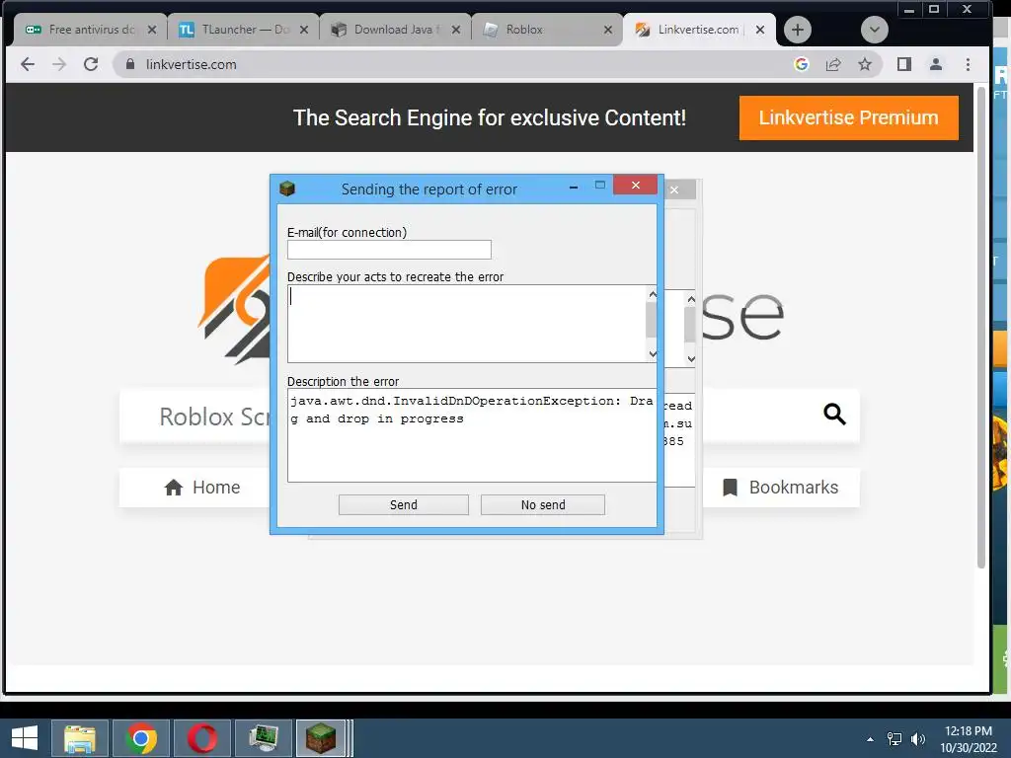Image resolution: width=1011 pixels, height=758 pixels.
Task: Click the network tray icon
Action: (894, 739)
